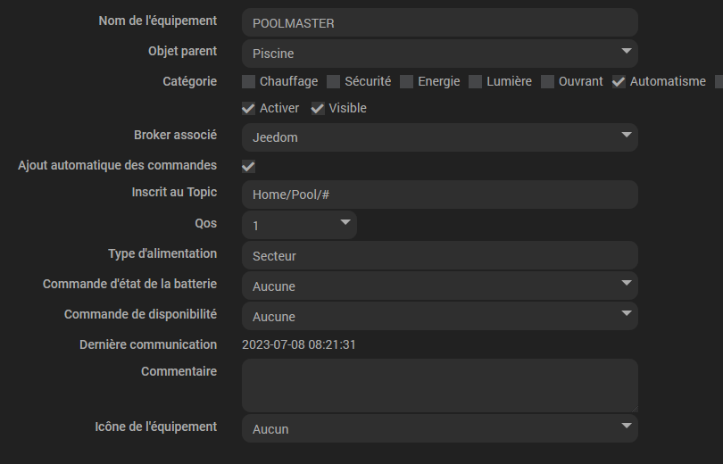
Task: Open Commande d'état de la batterie dropdown
Action: (x=439, y=286)
